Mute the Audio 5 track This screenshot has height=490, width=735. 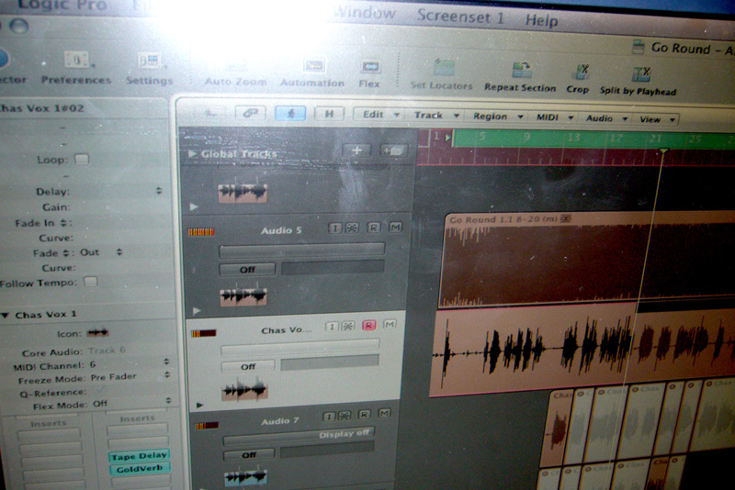pos(396,228)
